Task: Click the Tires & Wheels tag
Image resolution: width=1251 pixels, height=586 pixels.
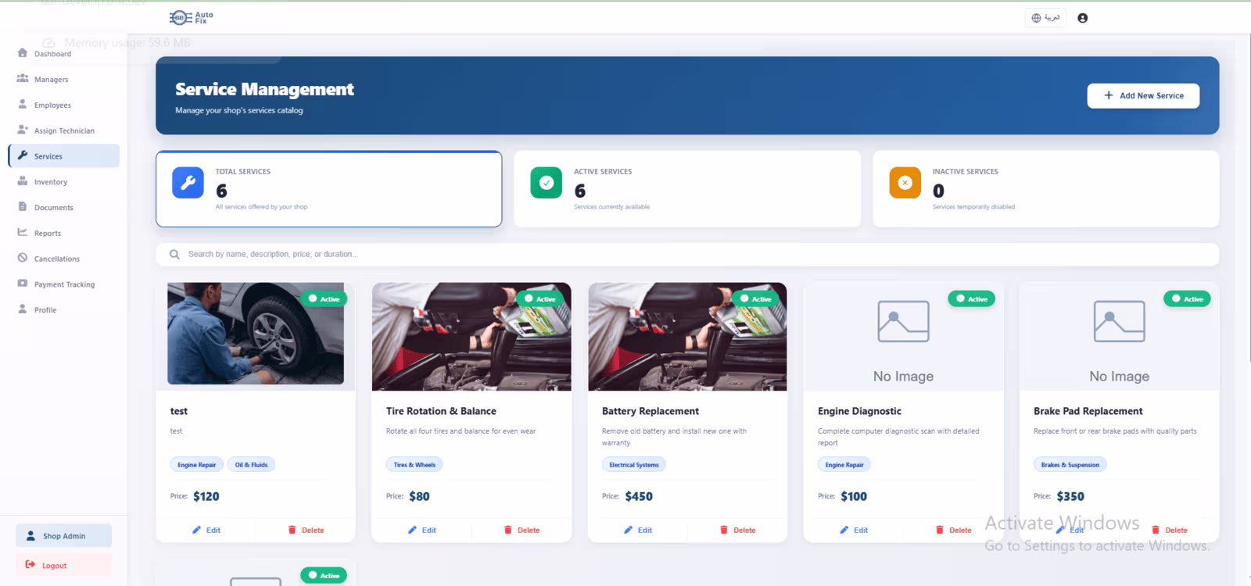Action: tap(414, 465)
